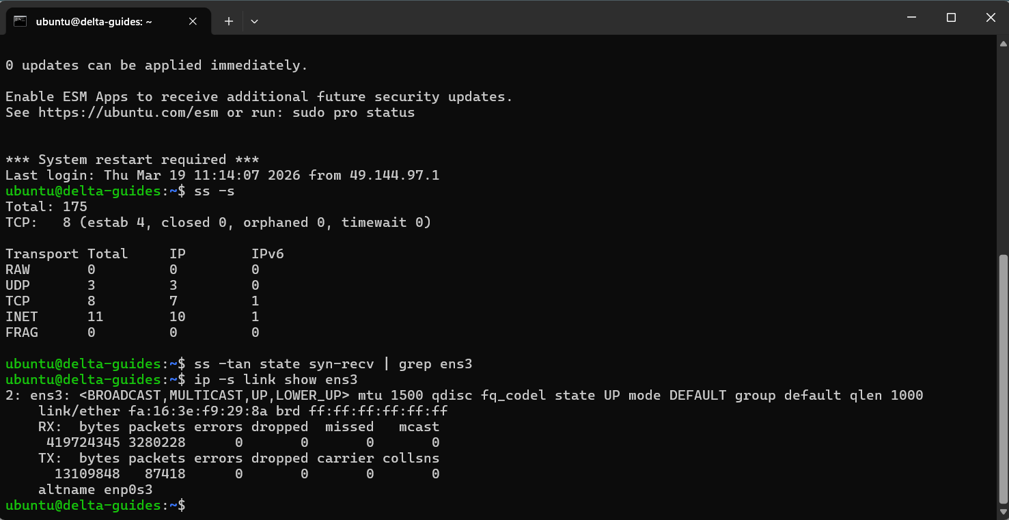Click the "ss -s" command text
The height and width of the screenshot is (520, 1009).
pos(214,191)
